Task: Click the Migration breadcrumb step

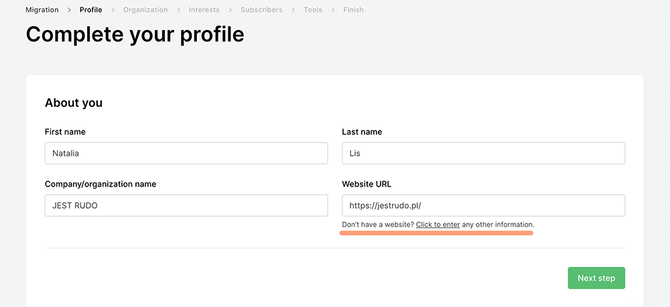Action: [x=42, y=10]
